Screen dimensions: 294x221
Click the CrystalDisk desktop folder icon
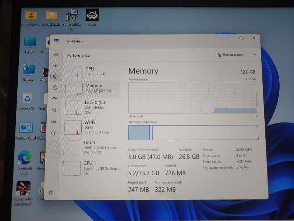[x=51, y=18]
